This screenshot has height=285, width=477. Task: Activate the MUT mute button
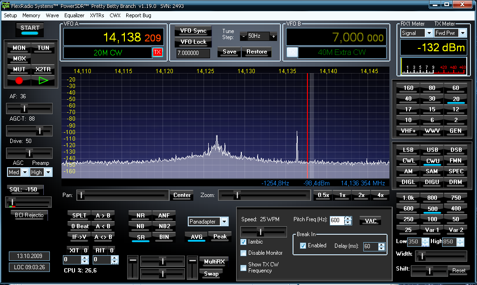point(19,69)
